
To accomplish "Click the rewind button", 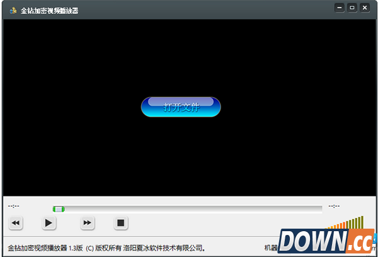I will pos(16,223).
